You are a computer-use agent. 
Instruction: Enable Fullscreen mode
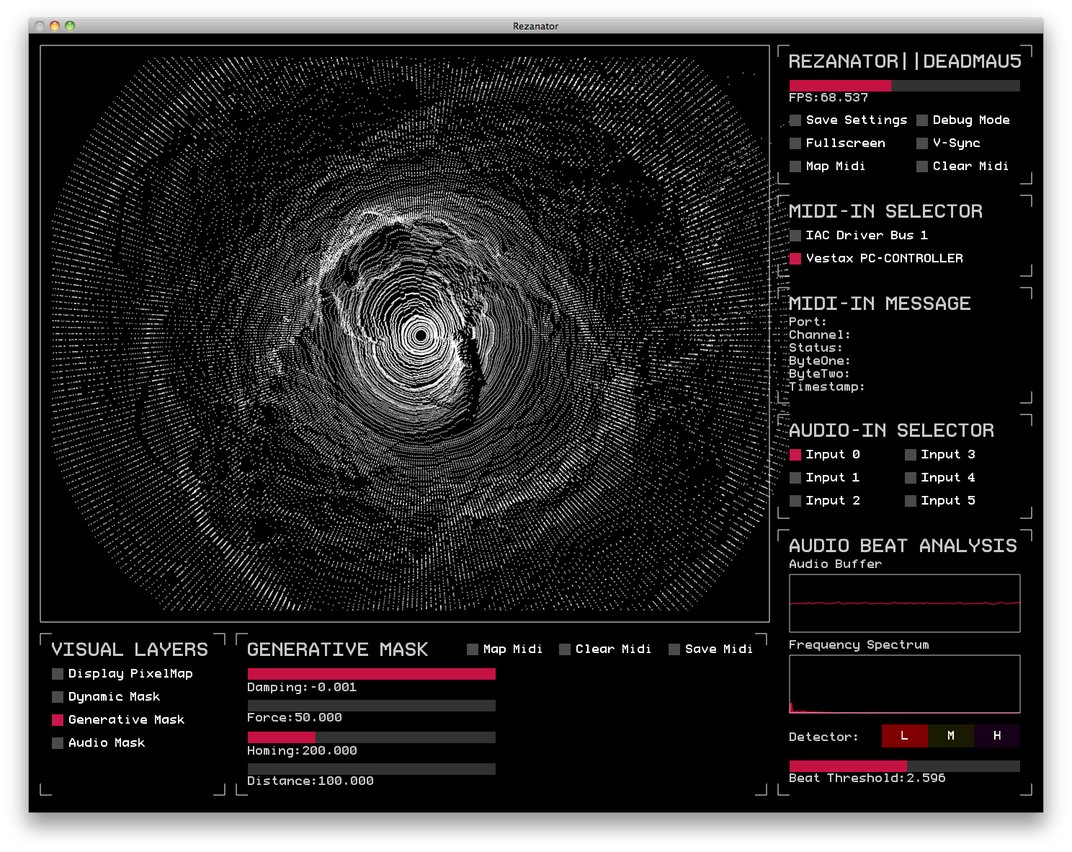[x=795, y=143]
